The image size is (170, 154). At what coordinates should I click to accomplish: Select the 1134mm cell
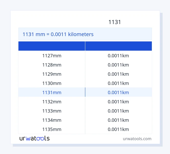click(x=52, y=120)
